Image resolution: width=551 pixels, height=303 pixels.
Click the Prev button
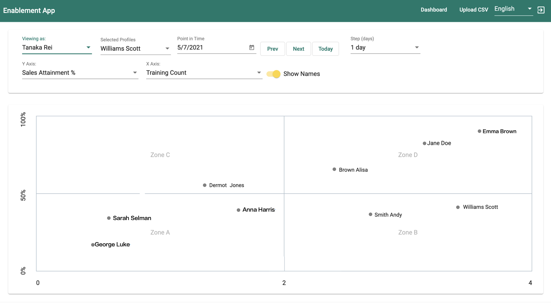(x=272, y=49)
